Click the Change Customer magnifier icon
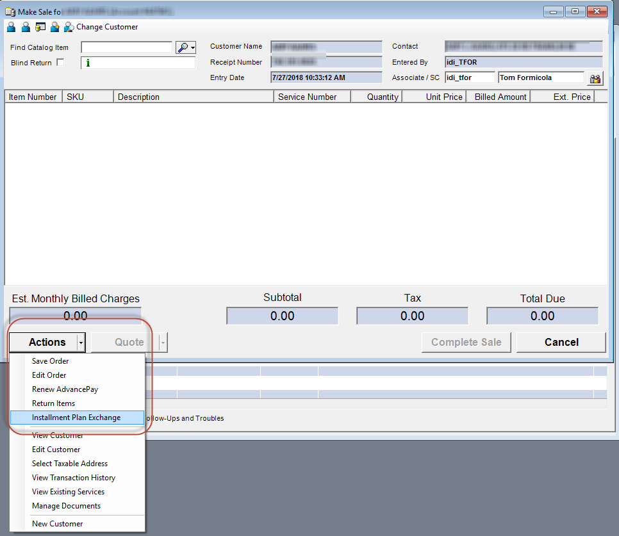This screenshot has width=619, height=536. [69, 27]
